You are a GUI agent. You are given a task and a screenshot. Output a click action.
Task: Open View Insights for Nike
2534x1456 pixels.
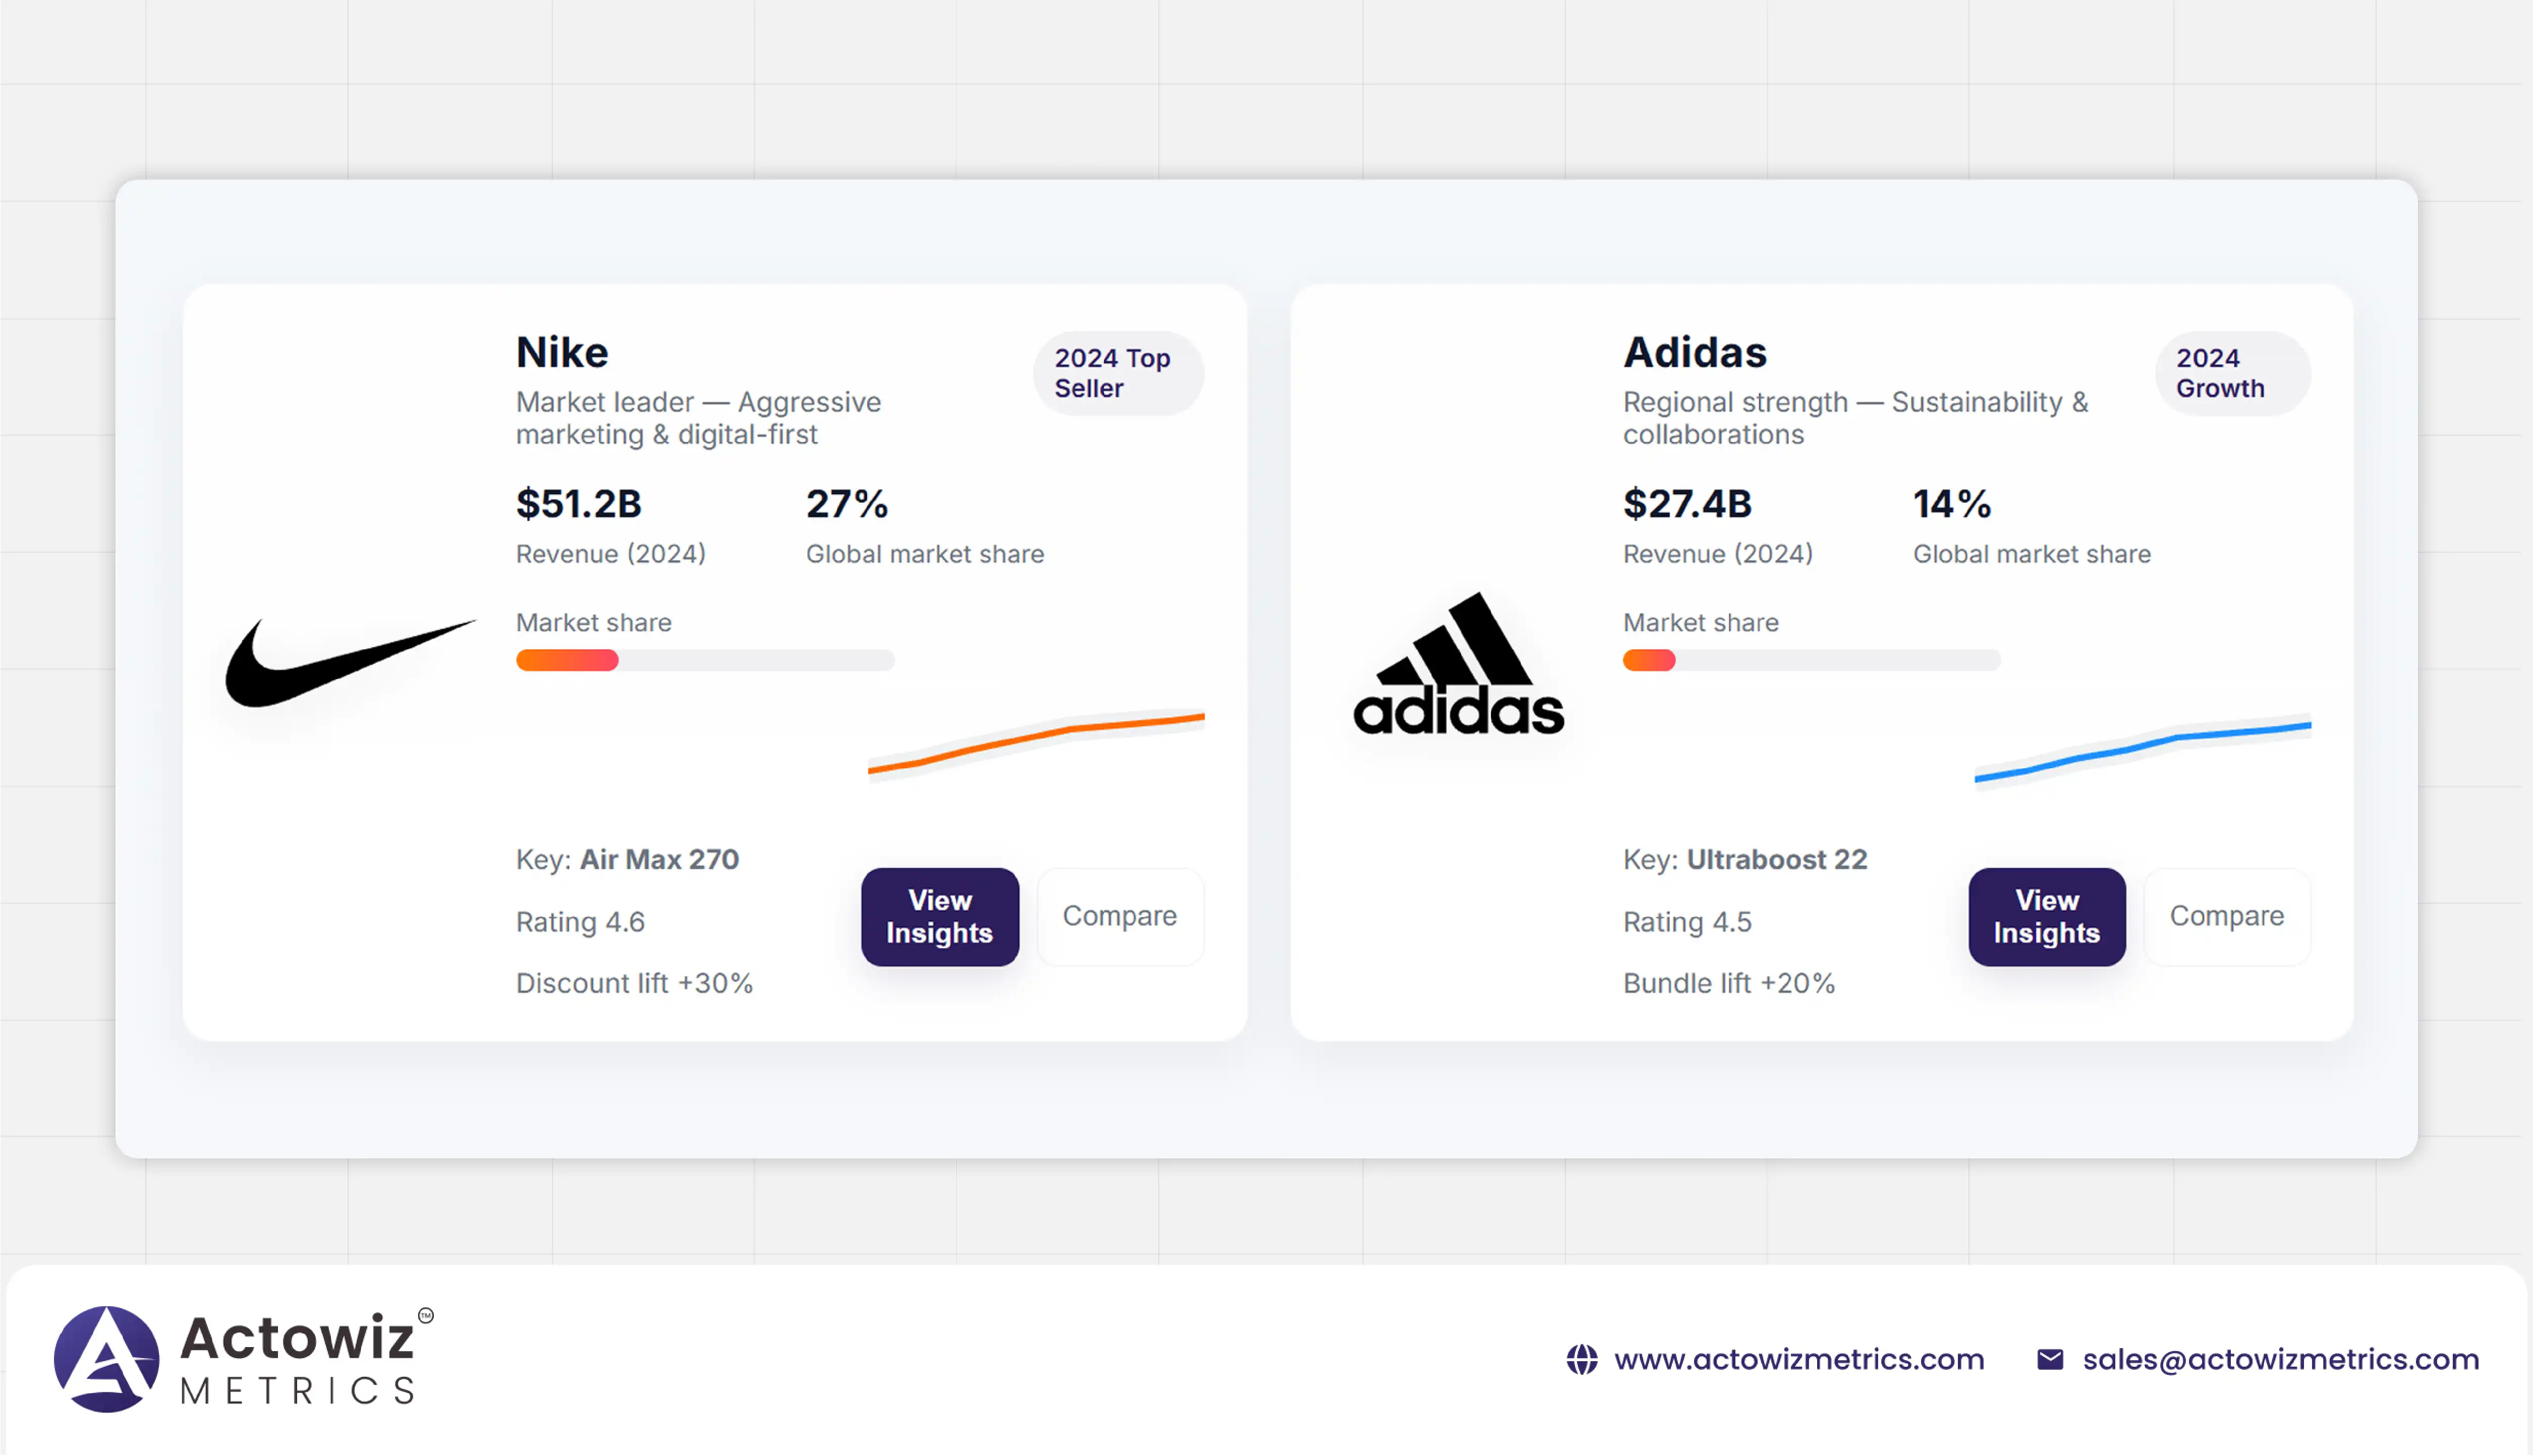coord(939,916)
